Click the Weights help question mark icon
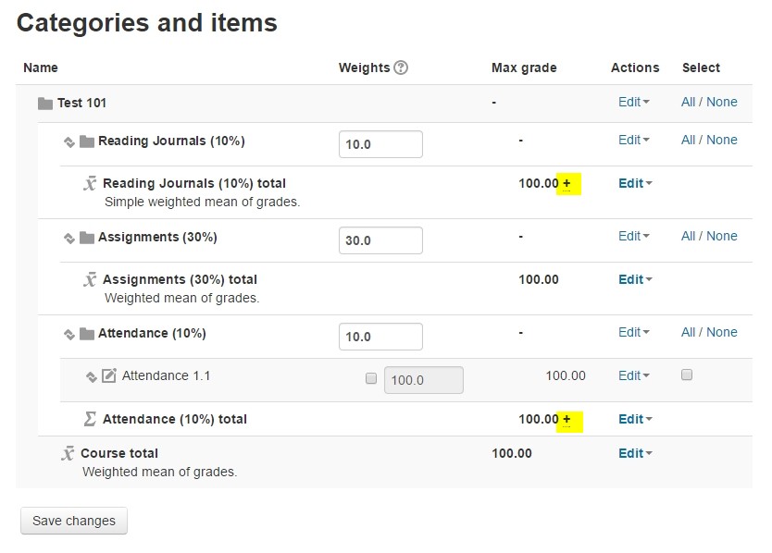 (401, 68)
